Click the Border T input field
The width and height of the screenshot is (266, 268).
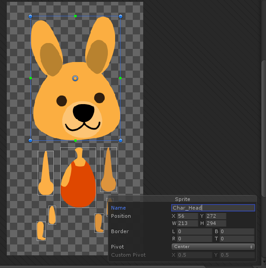point(237,239)
